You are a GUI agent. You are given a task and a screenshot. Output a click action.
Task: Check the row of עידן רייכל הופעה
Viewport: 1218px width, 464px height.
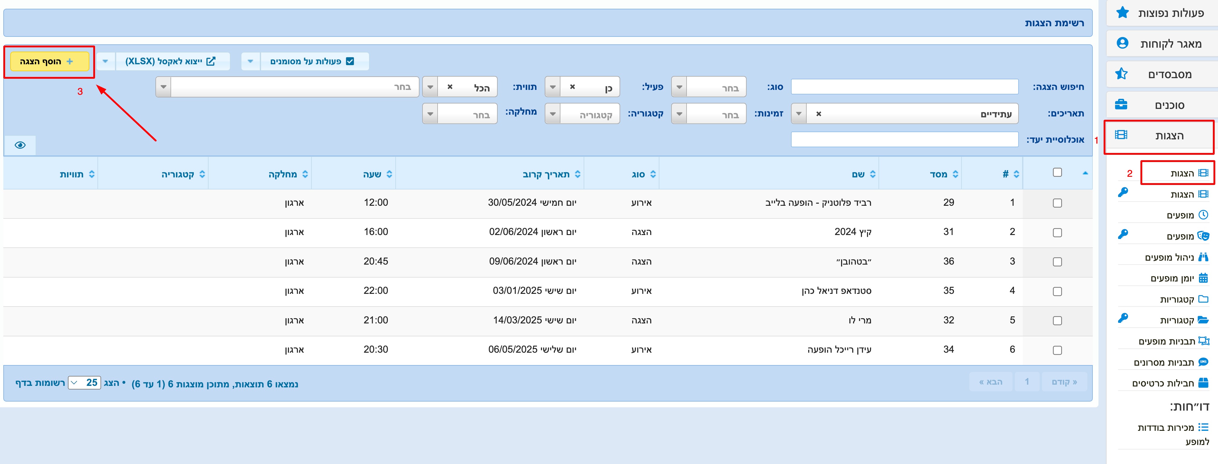point(1058,350)
